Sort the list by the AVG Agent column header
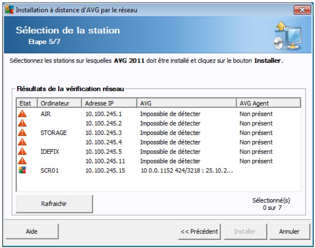 (x=268, y=103)
